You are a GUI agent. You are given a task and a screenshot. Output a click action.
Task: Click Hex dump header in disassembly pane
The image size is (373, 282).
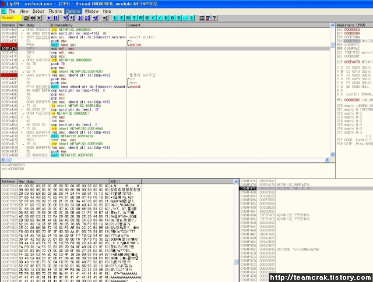[34, 25]
